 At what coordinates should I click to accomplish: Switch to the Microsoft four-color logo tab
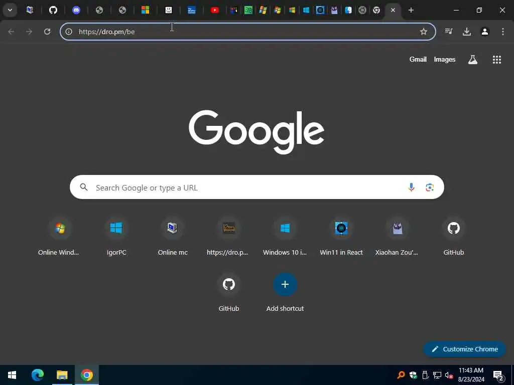145,10
